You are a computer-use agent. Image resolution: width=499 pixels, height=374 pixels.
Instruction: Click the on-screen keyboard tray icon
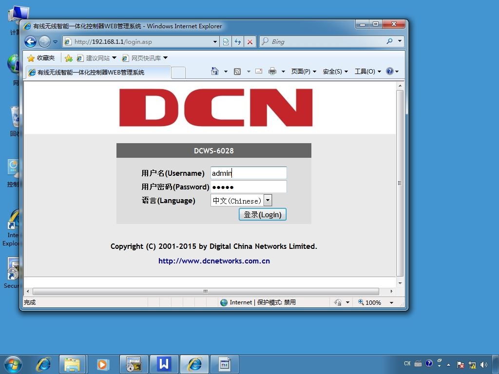click(x=418, y=363)
